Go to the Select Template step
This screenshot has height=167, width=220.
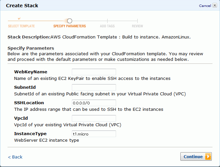(21, 26)
